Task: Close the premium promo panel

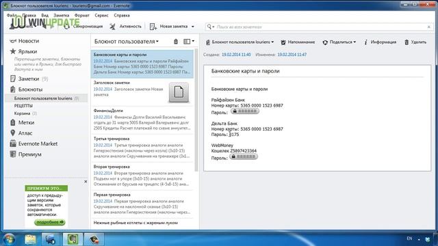Action: pos(86,182)
